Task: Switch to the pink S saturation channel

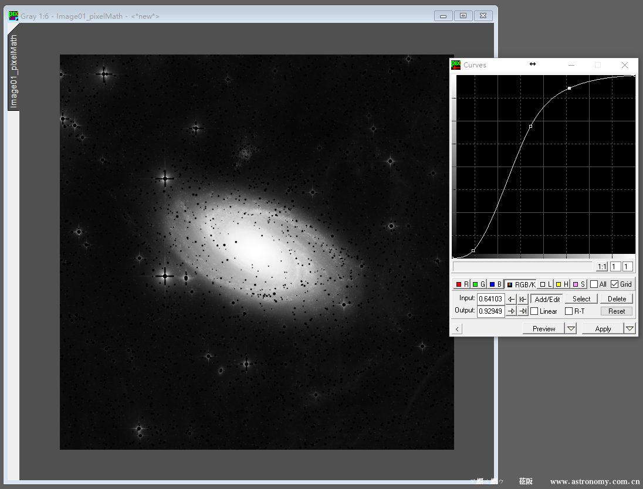Action: (x=579, y=284)
